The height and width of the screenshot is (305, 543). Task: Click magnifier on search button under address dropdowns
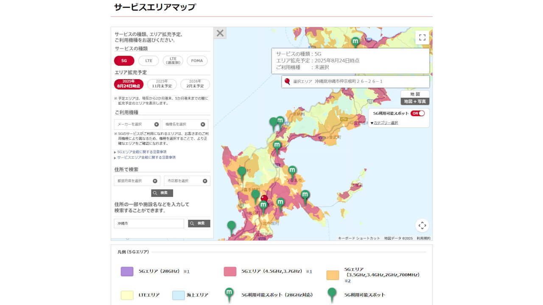155,193
